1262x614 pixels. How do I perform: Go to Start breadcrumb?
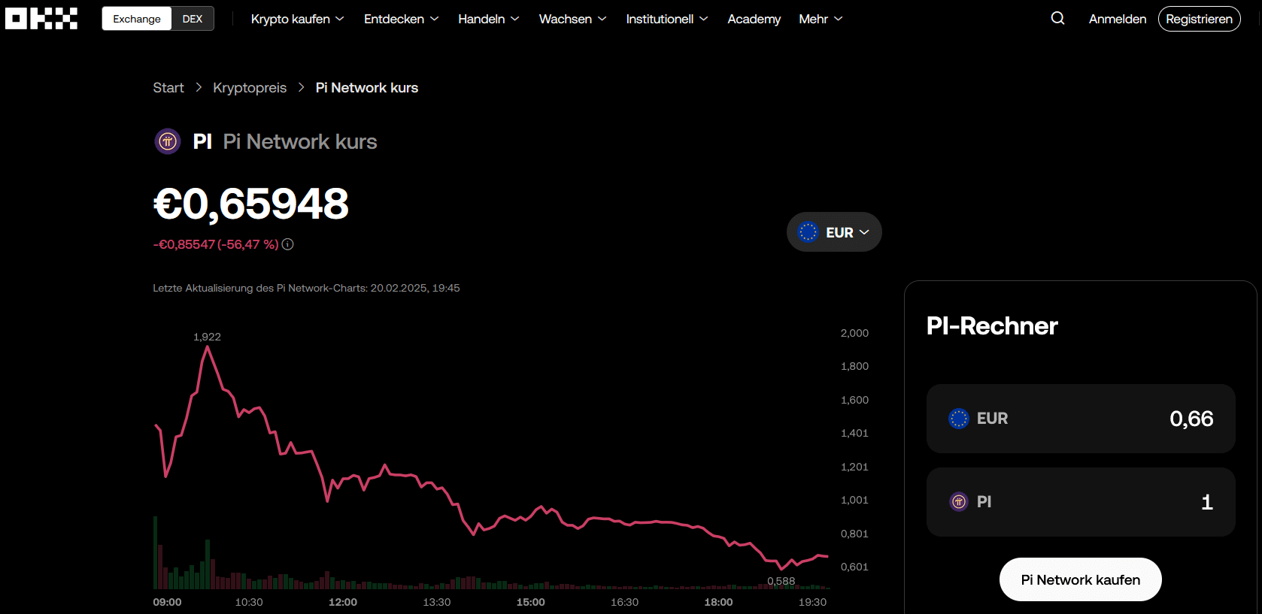168,88
